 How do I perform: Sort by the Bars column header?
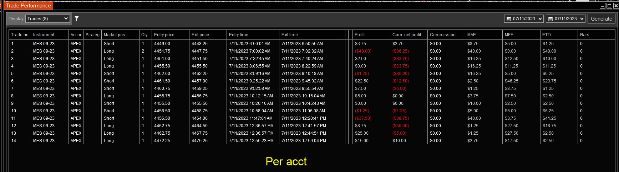pyautogui.click(x=597, y=35)
